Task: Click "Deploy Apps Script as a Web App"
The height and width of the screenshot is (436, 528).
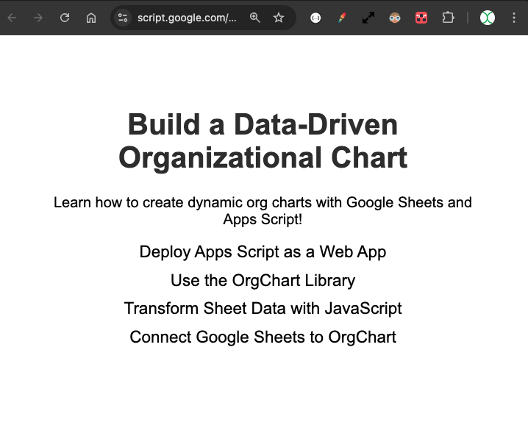Action: [263, 251]
